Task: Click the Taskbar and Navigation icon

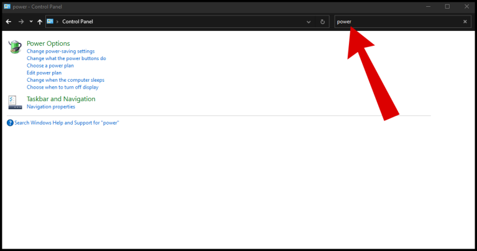Action: click(x=15, y=102)
